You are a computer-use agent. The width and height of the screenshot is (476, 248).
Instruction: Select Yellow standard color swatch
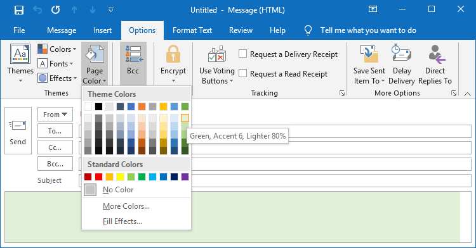pos(120,177)
